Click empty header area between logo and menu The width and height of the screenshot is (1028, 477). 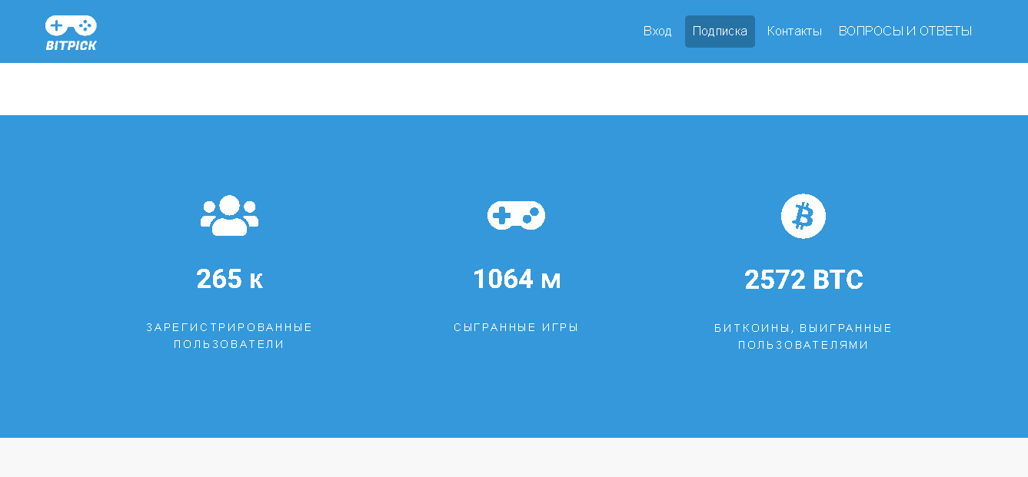[369, 31]
